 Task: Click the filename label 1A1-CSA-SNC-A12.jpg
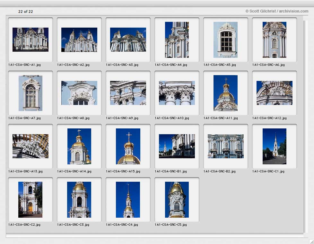(269, 118)
